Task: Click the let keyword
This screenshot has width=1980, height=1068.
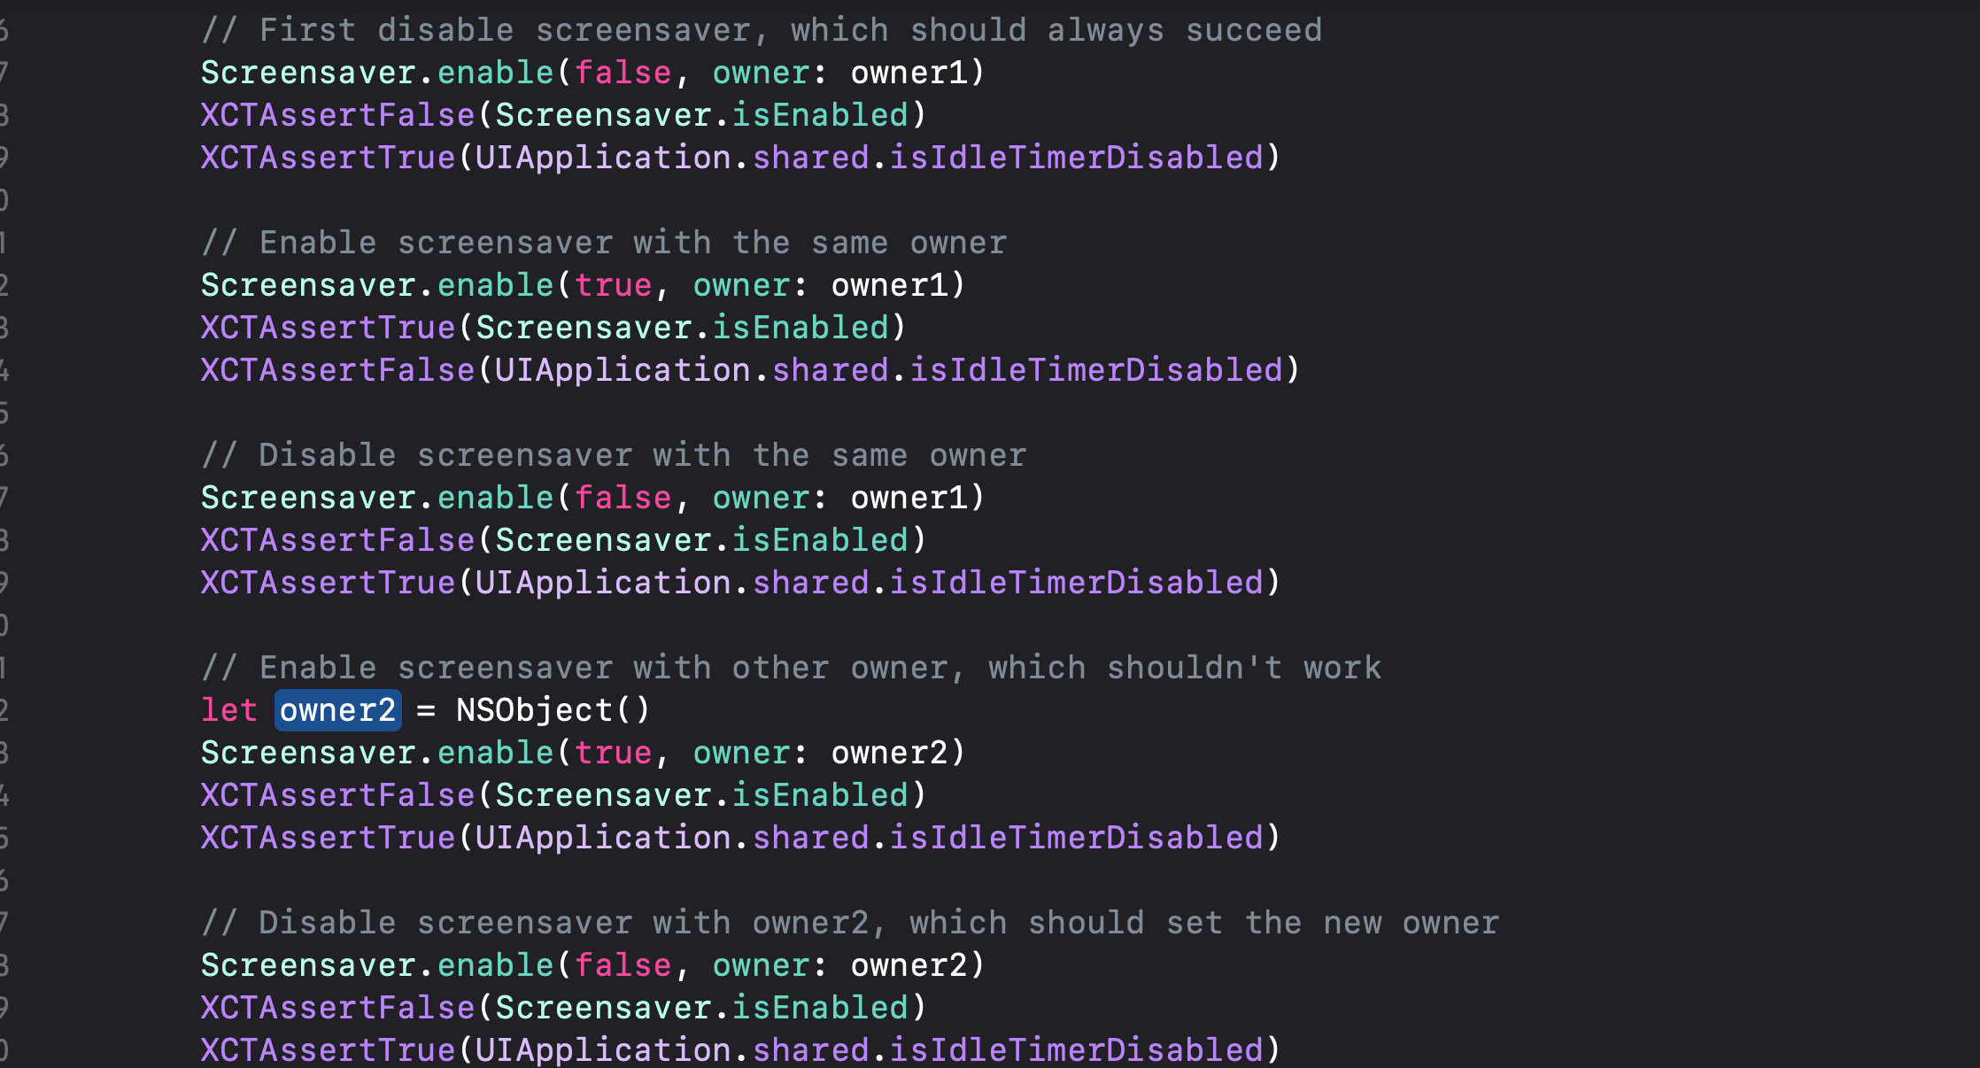Action: [x=228, y=710]
